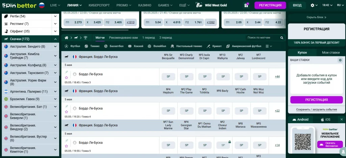The height and width of the screenshot is (158, 346).
Task: Favorite the Гонка 4 event with star
Action: coord(67,112)
